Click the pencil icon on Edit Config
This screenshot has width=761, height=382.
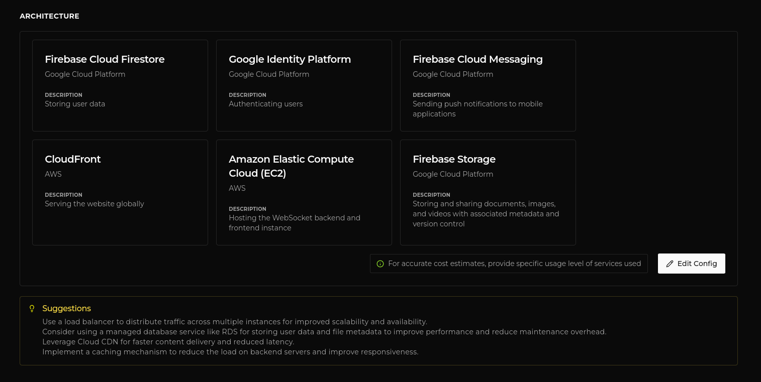(670, 264)
